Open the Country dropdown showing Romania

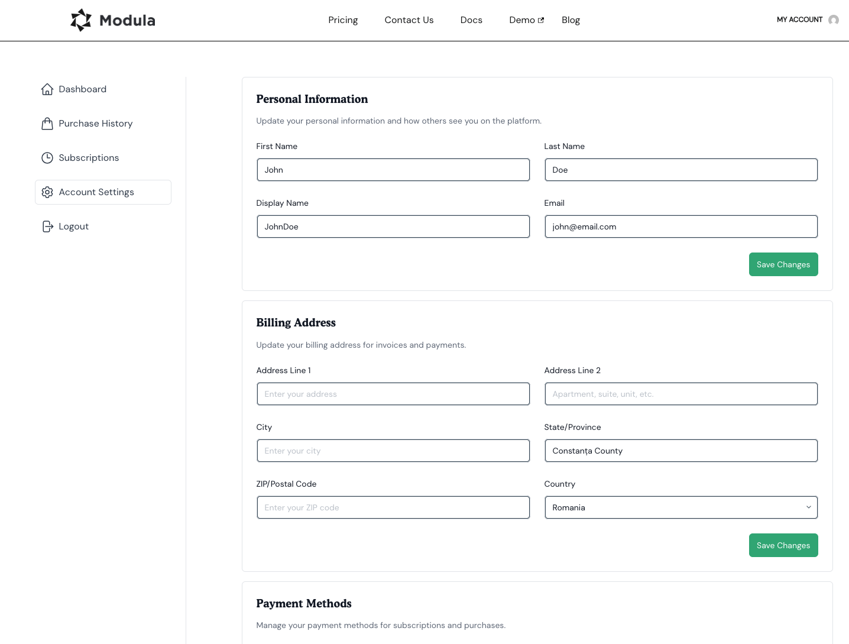click(681, 507)
